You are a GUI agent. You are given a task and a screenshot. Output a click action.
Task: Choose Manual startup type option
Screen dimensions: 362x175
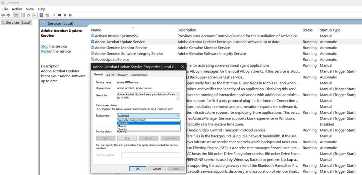point(149,126)
